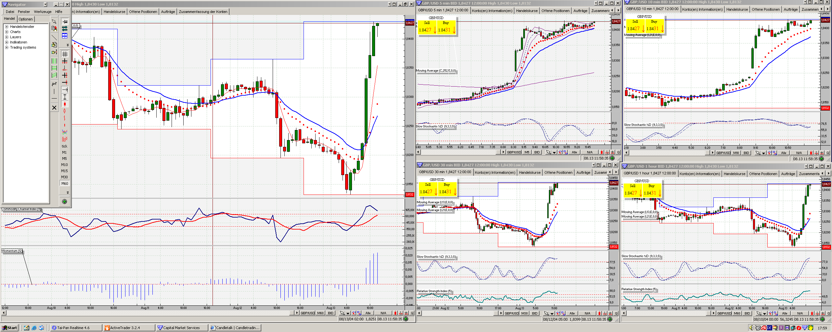Image resolution: width=832 pixels, height=332 pixels.
Task: Switch chart timeframe to M15
Action: coord(64,171)
